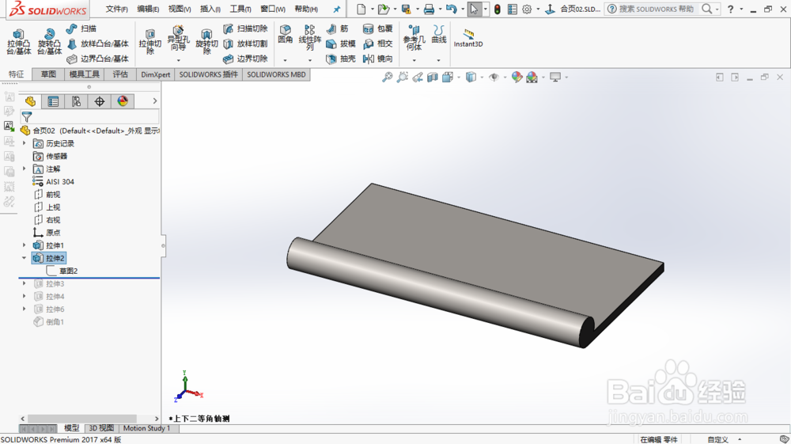Viewport: 791px width, 444px height.
Task: Select the Intersect (相交) tool
Action: [x=378, y=44]
